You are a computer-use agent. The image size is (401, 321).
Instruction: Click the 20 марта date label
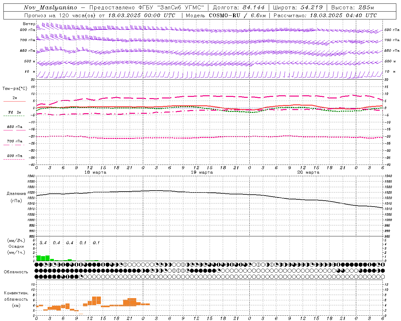[308, 172]
